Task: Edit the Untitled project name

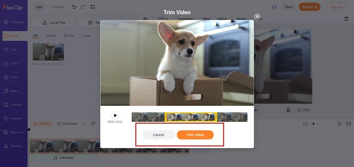Action: click(58, 7)
